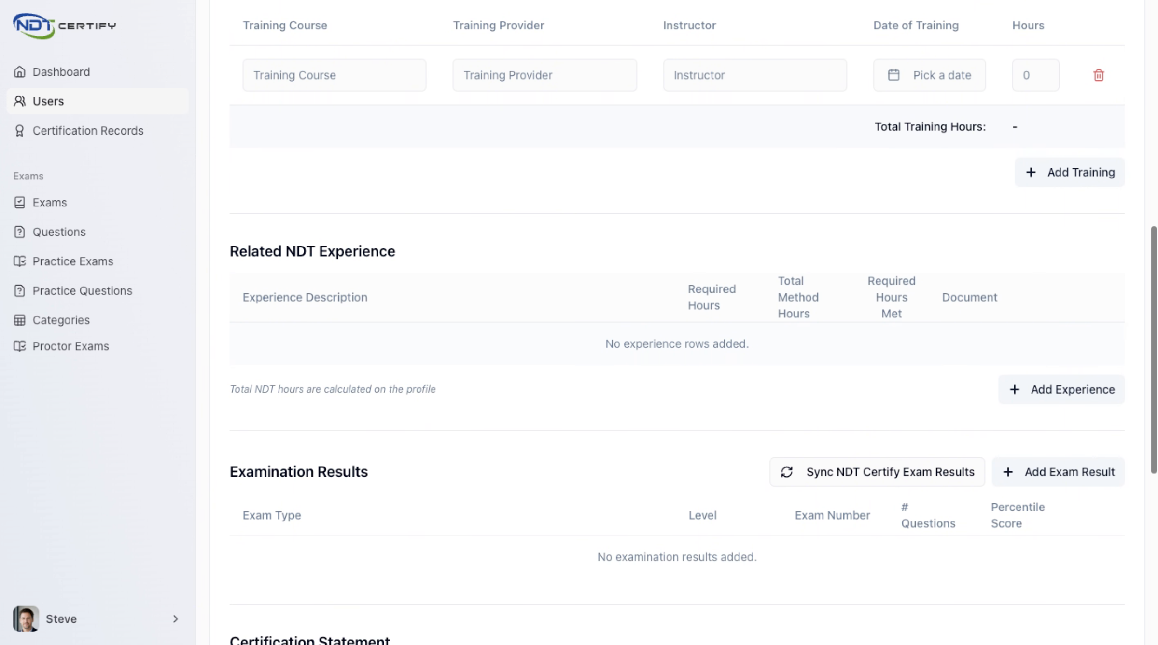Click the Dashboard home icon
Viewport: 1158px width, 645px height.
pyautogui.click(x=19, y=72)
